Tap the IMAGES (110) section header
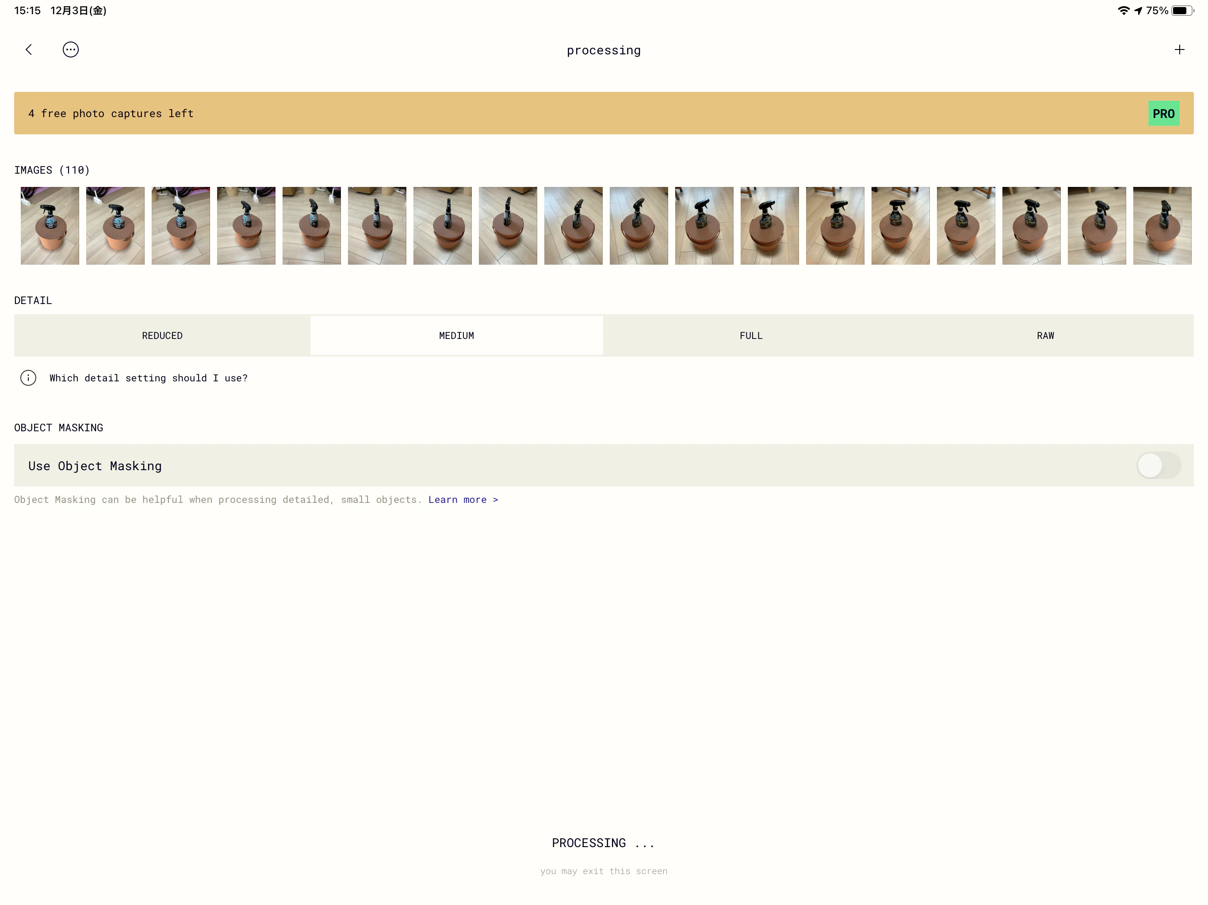 pyautogui.click(x=52, y=170)
